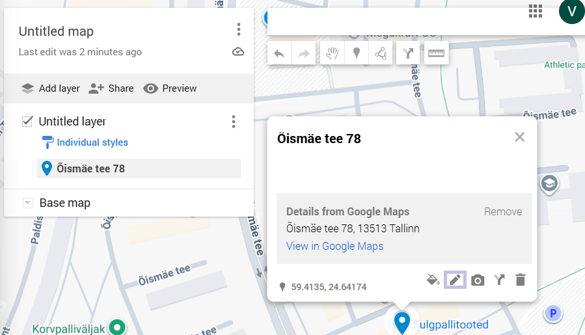
Task: Activate the Measure distances ruler tool
Action: point(437,53)
